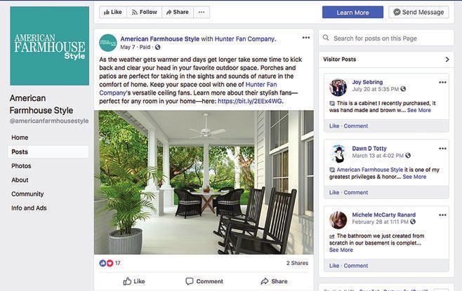
Task: Click the Share arrow below the porch photo
Action: 274,281
